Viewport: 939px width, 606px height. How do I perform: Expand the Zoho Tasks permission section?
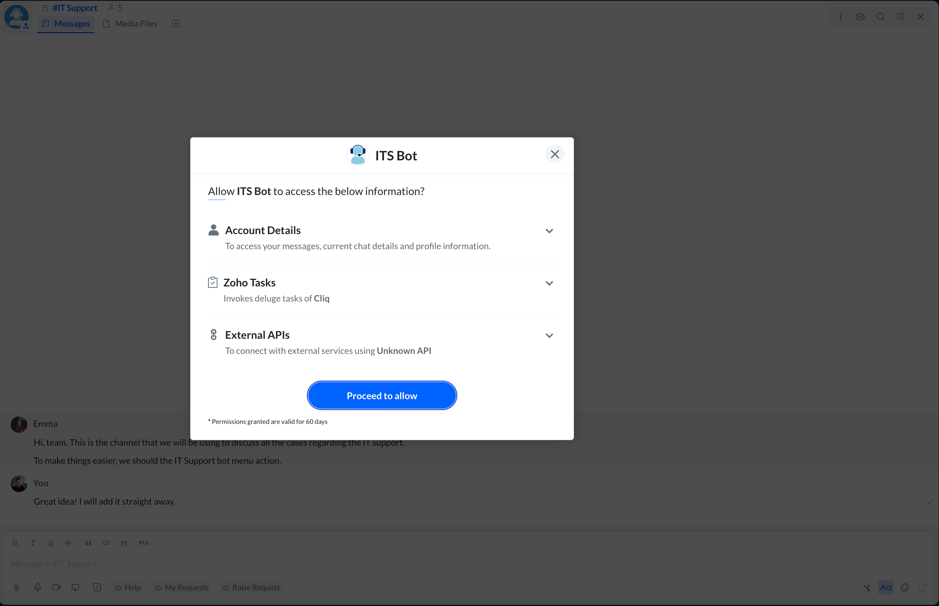[x=549, y=283]
